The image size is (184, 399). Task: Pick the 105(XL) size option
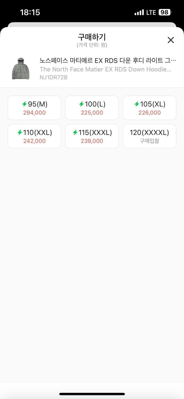(149, 108)
